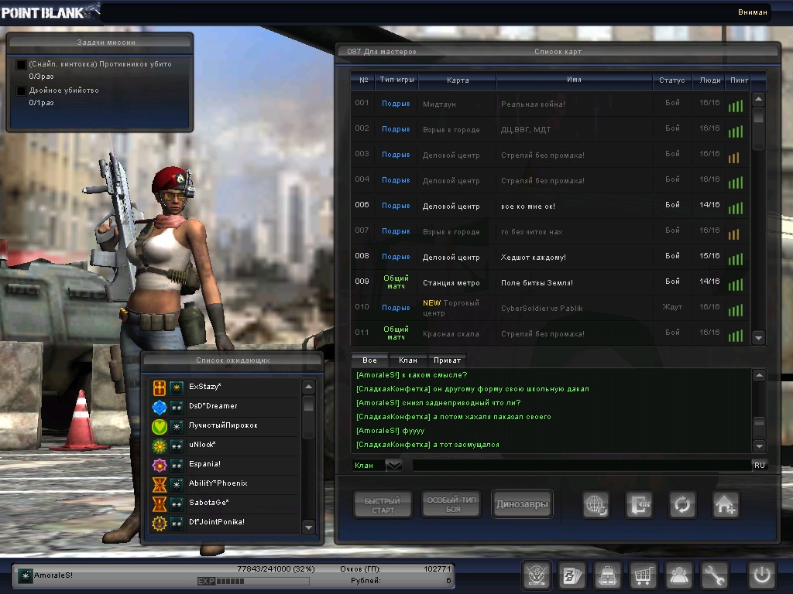Switch to the Клан chat tab
Screen dimensions: 793x594
point(408,360)
